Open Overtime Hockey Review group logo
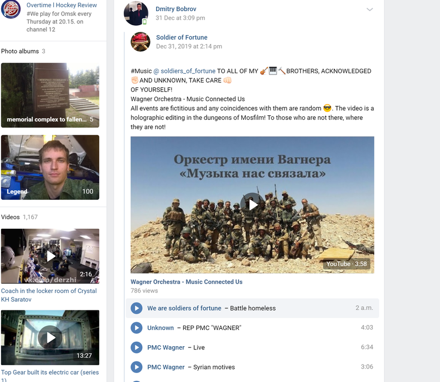440x382 pixels. (x=11, y=10)
